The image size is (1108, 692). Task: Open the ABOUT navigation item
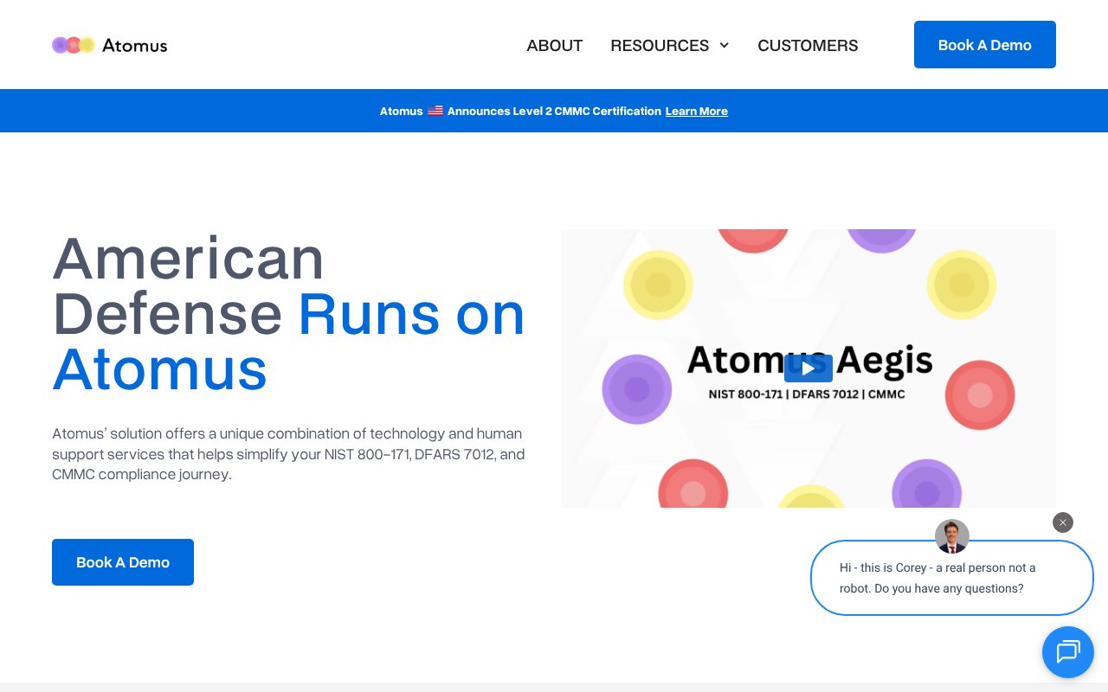[555, 45]
